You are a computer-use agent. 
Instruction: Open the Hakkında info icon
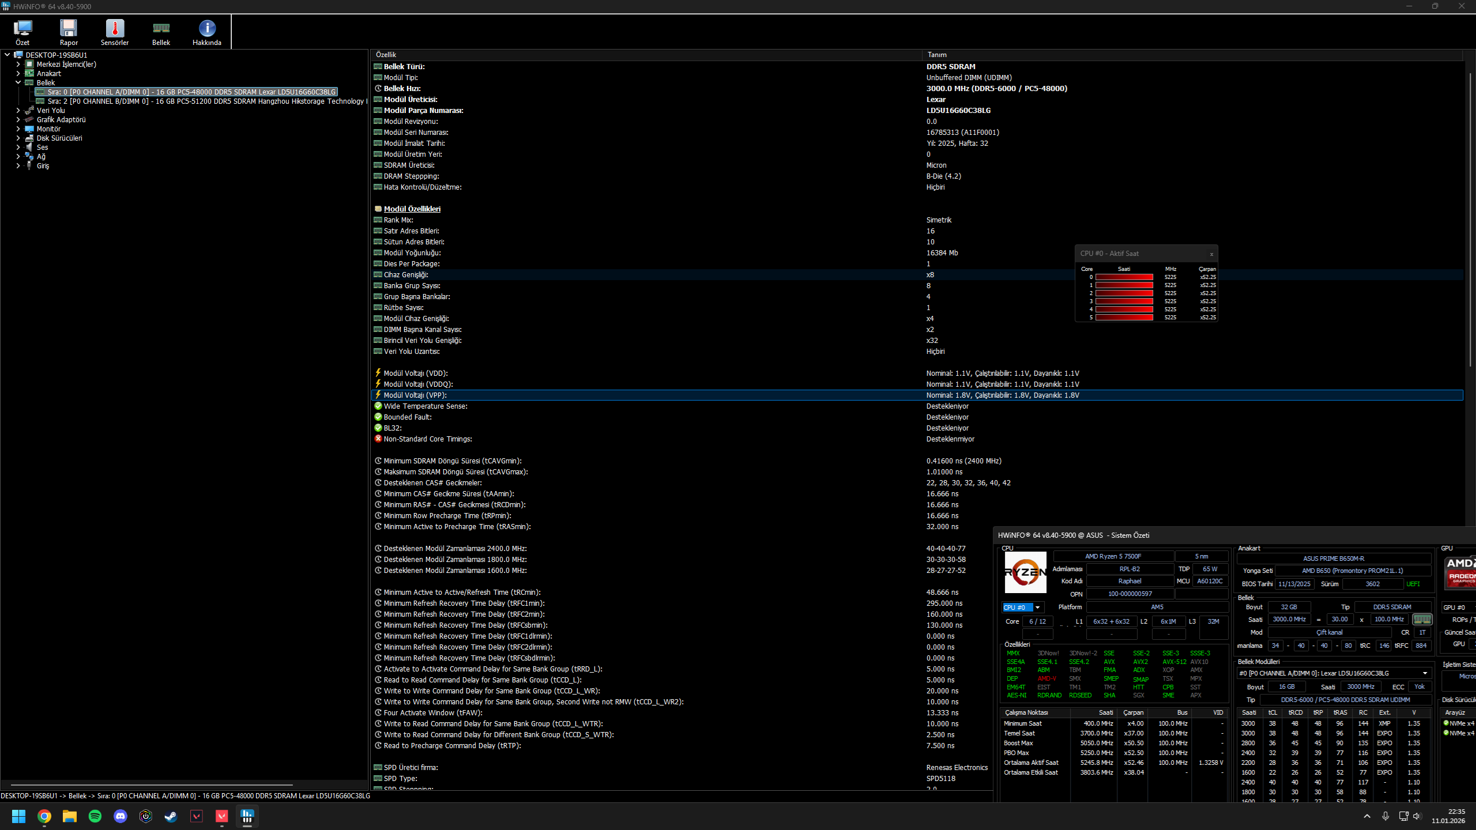[x=207, y=32]
